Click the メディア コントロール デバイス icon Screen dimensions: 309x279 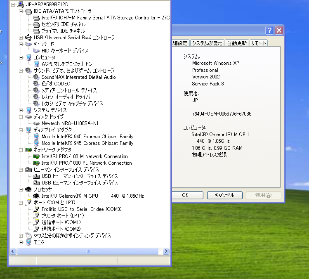36,90
